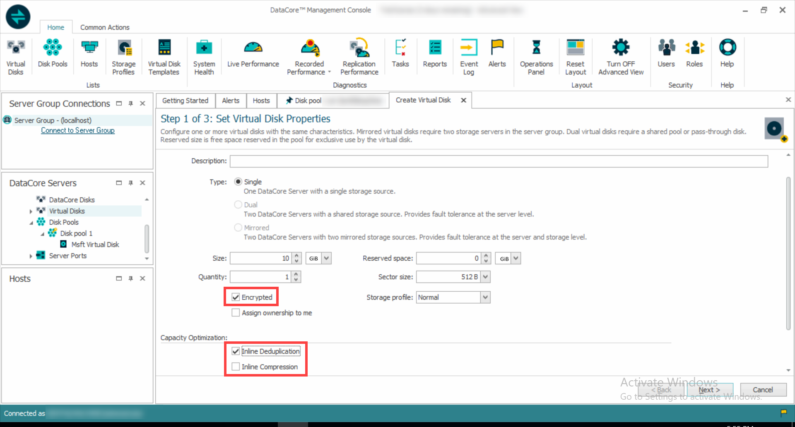Open Virtual Disk Templates
The width and height of the screenshot is (795, 427).
(x=164, y=57)
